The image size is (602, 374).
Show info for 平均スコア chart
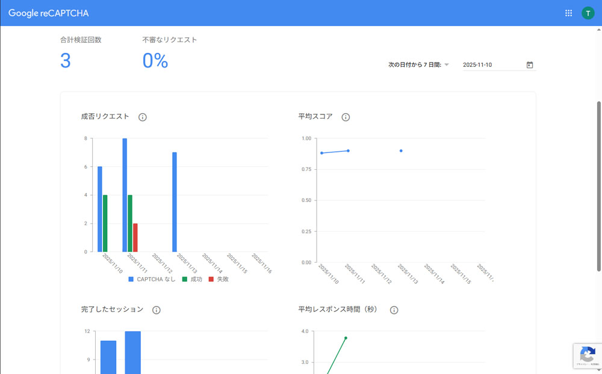pos(346,117)
